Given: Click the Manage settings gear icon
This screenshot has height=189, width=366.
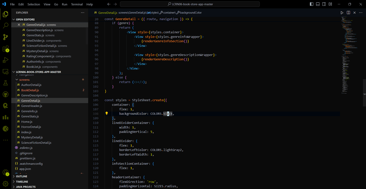Looking at the screenshot, I should [5, 183].
